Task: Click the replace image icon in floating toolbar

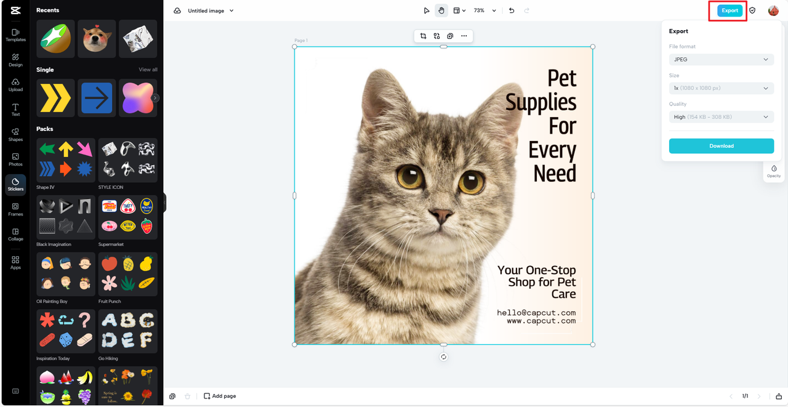Action: (x=436, y=36)
